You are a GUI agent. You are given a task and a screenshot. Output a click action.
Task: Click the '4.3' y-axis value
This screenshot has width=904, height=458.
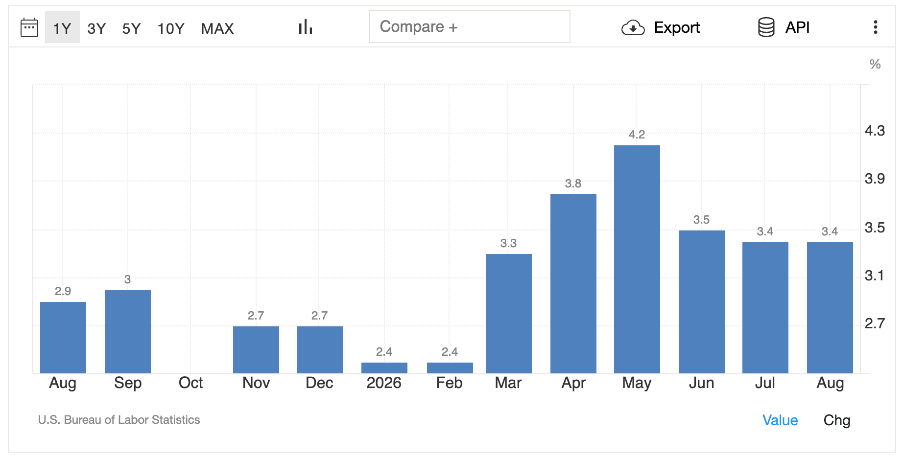(x=875, y=131)
